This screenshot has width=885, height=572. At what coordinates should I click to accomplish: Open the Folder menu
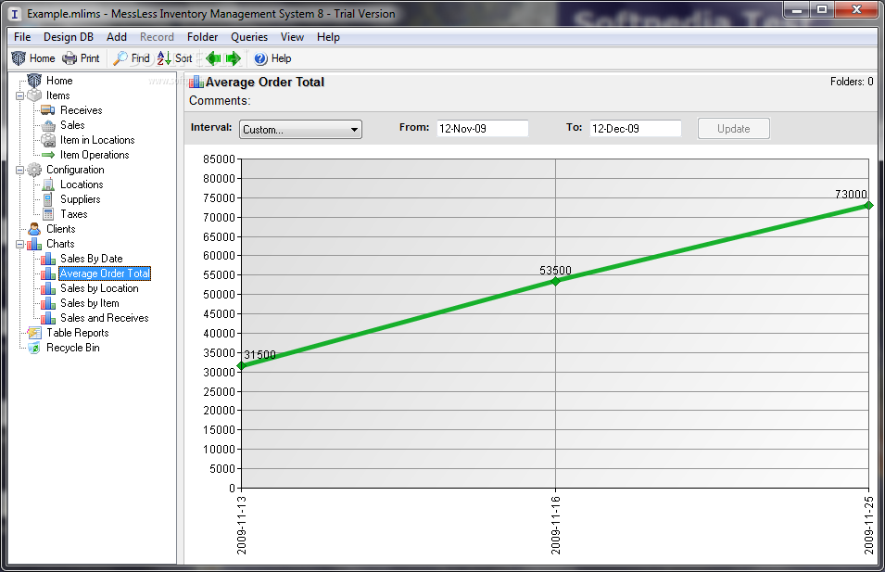[202, 37]
